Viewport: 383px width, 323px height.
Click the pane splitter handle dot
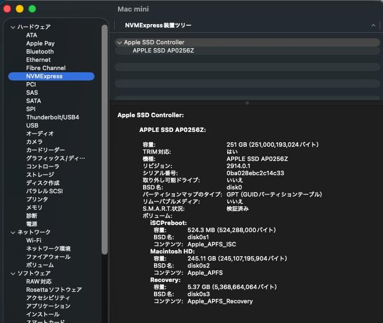[247, 103]
